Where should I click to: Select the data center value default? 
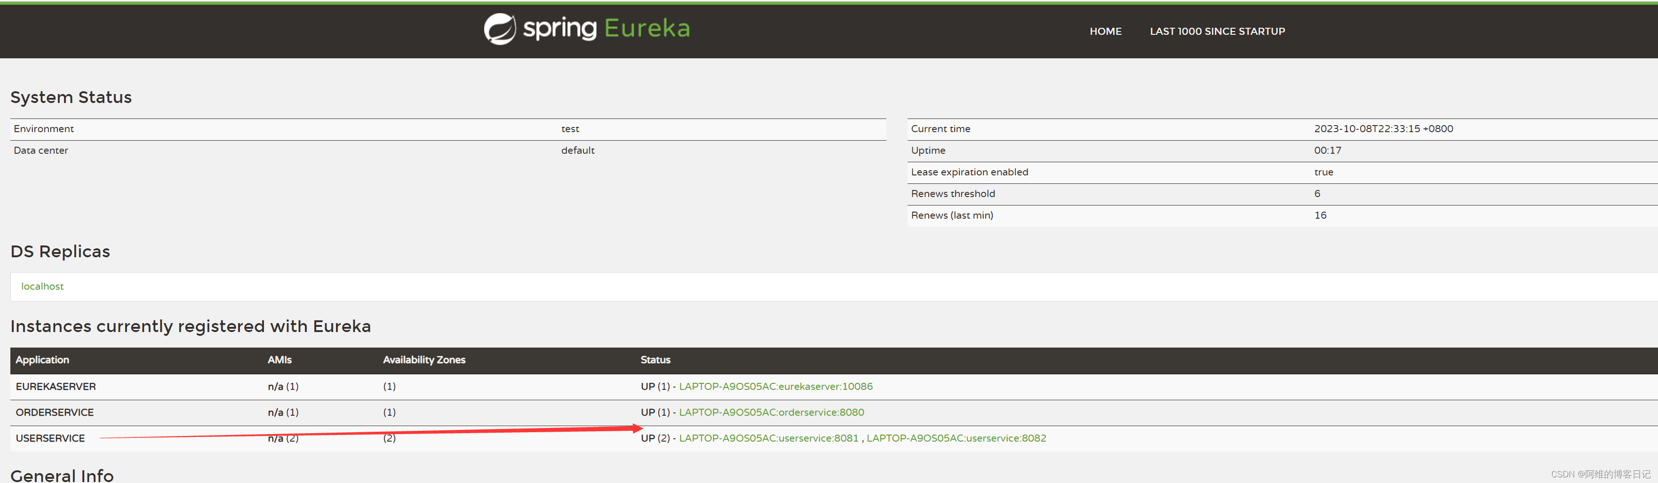click(x=577, y=150)
